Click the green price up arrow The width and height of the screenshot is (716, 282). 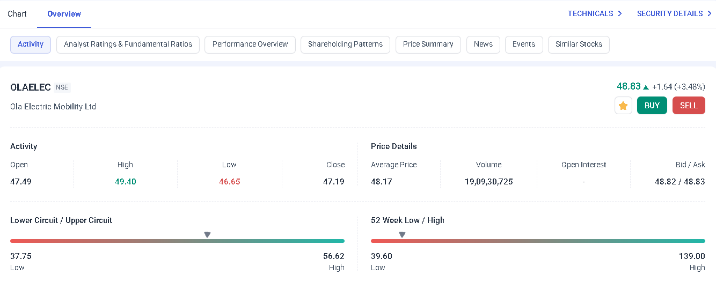click(x=646, y=87)
